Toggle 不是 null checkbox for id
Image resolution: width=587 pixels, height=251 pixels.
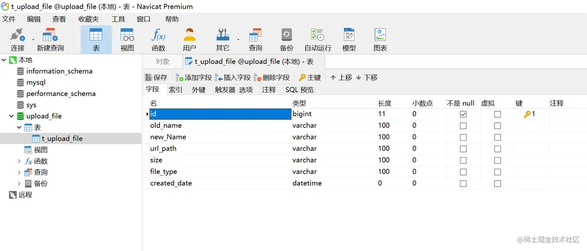(x=463, y=114)
